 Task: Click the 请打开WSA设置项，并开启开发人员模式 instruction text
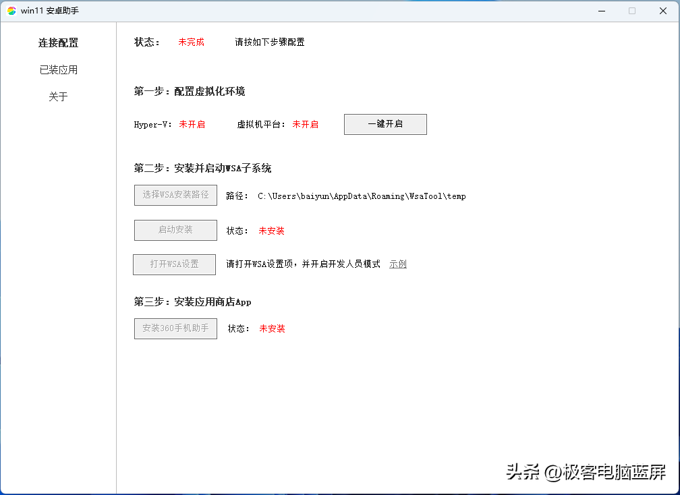pyautogui.click(x=303, y=264)
